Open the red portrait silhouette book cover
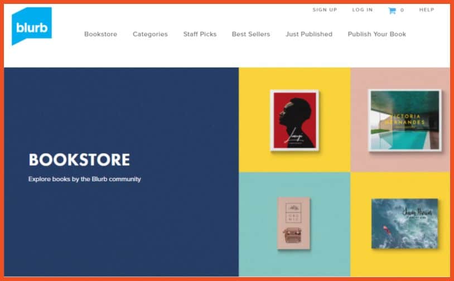This screenshot has width=454, height=281. [x=294, y=120]
